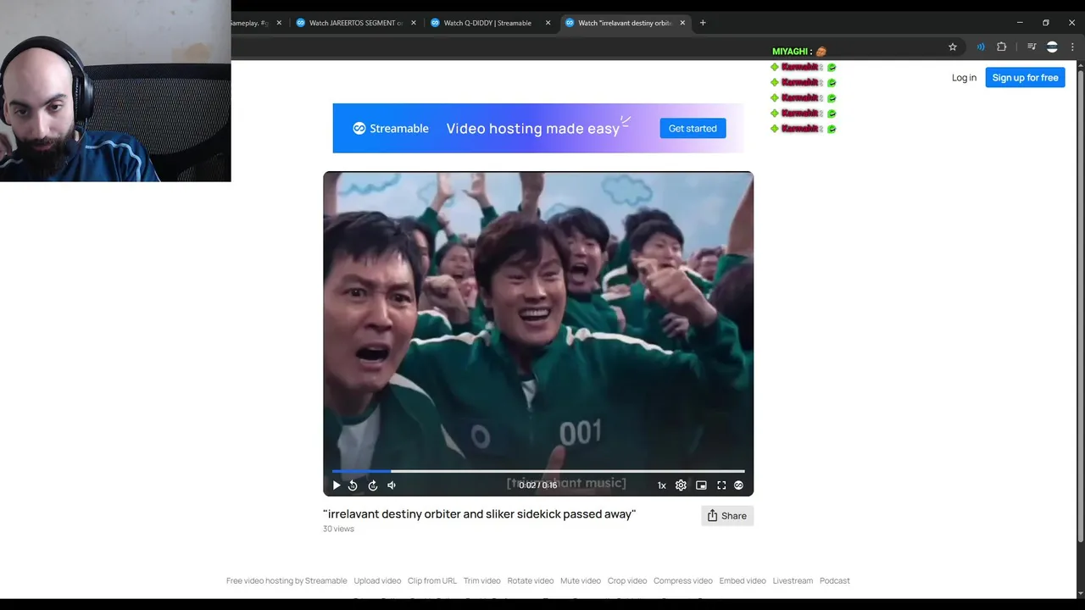Click Video hosting made easy banner text
This screenshot has width=1085, height=610.
533,129
